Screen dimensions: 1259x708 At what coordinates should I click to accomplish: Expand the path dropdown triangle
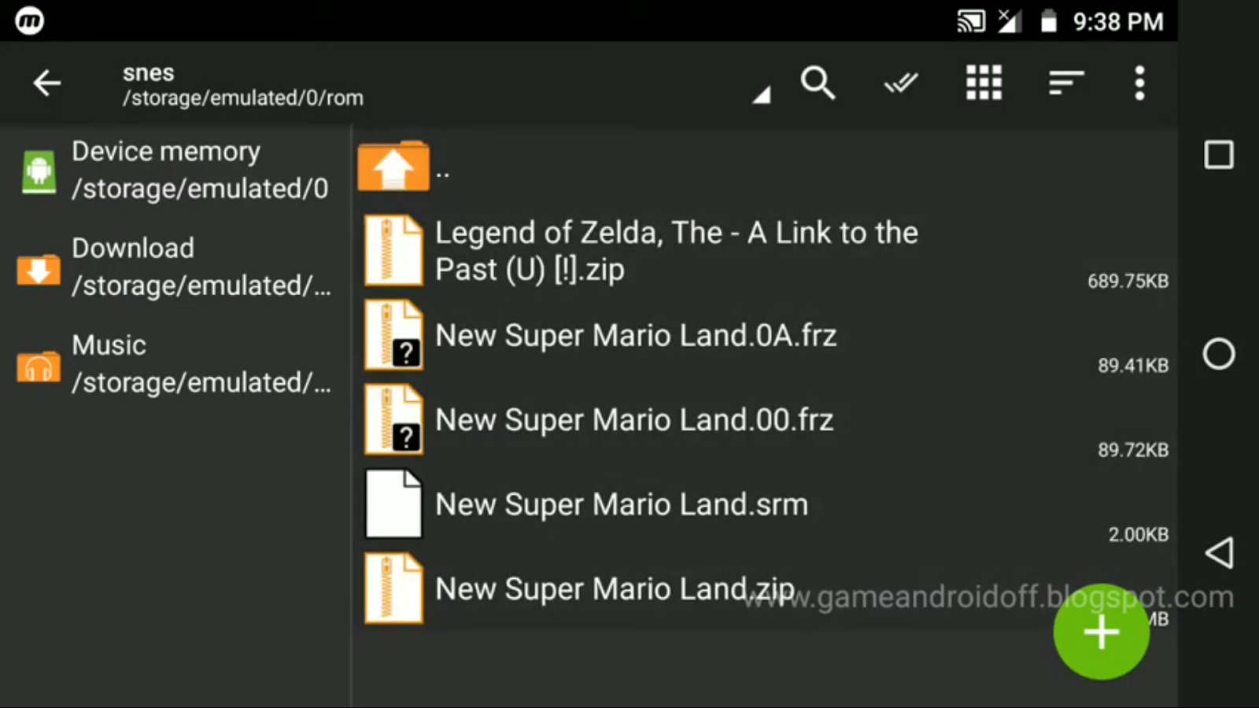(x=762, y=95)
